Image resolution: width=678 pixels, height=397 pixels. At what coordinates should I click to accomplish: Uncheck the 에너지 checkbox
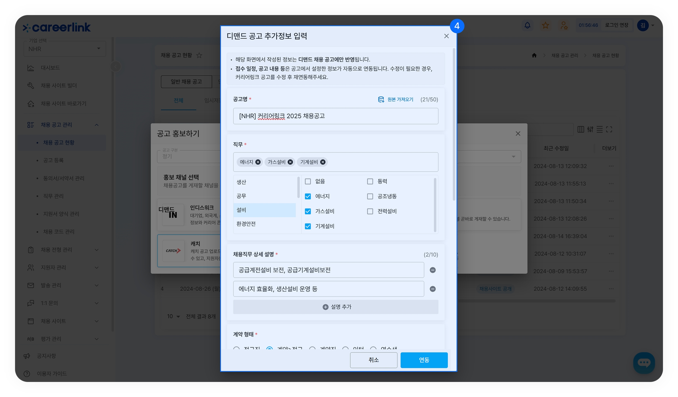308,196
